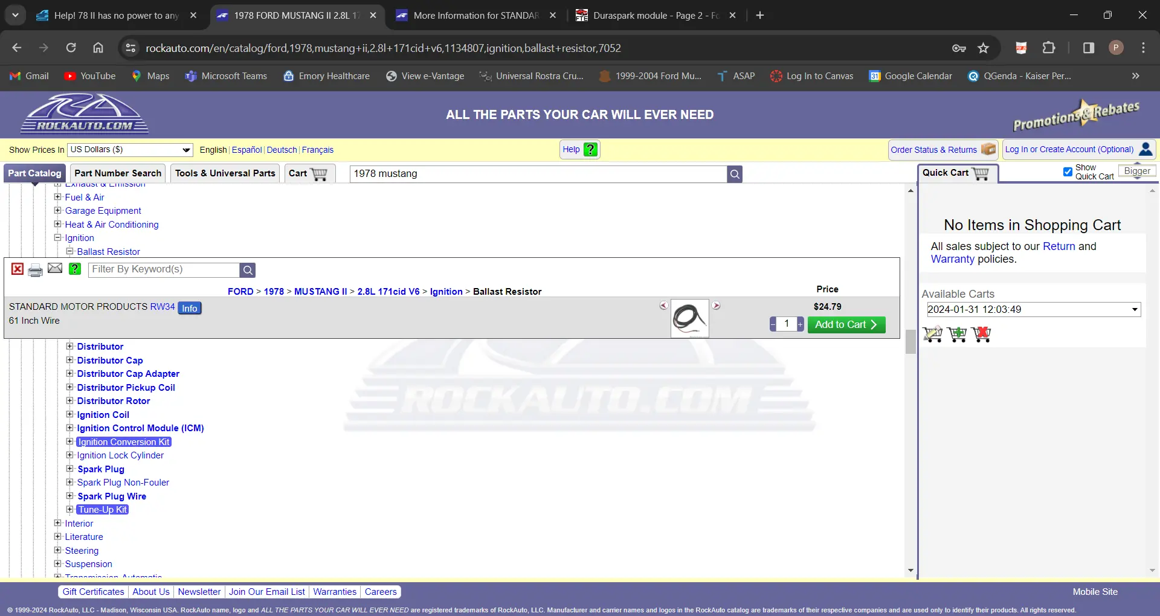Close the red X listing icon

click(18, 269)
